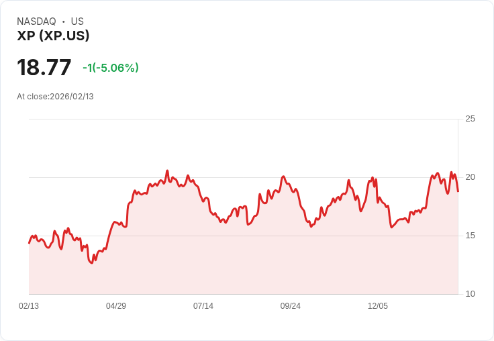Image resolution: width=494 pixels, height=341 pixels.
Task: Select the 04/29 date on the time axis
Action: [x=116, y=306]
